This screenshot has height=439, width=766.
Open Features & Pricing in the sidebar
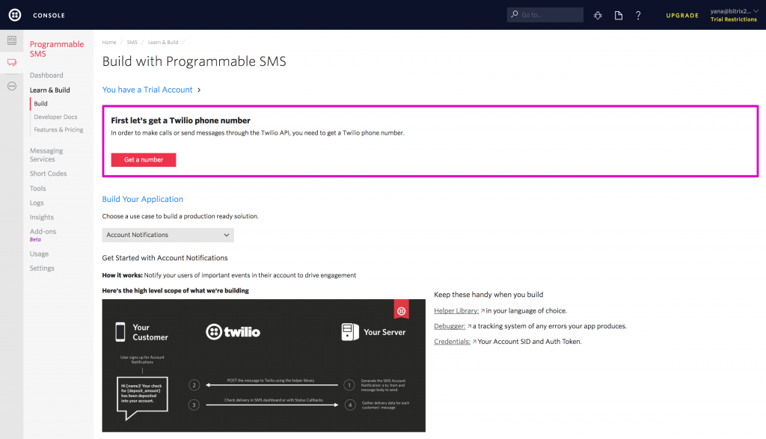tap(58, 130)
